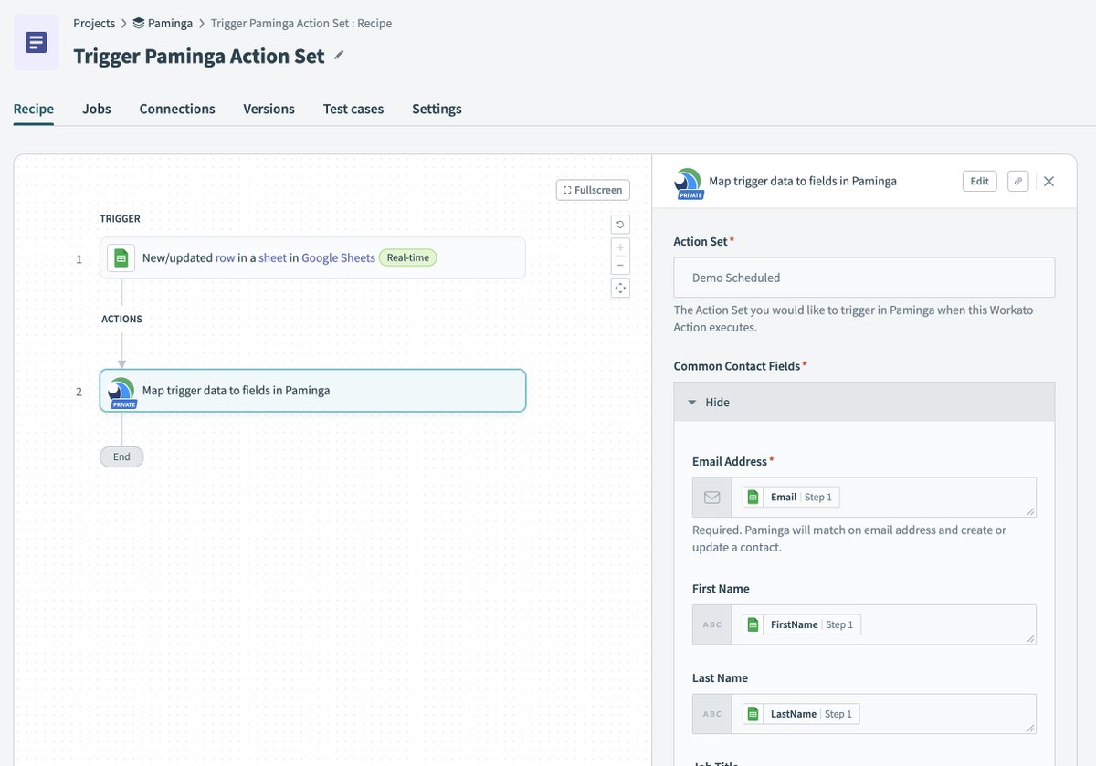Image resolution: width=1096 pixels, height=766 pixels.
Task: Click the Real-time badge on the trigger
Action: click(408, 258)
